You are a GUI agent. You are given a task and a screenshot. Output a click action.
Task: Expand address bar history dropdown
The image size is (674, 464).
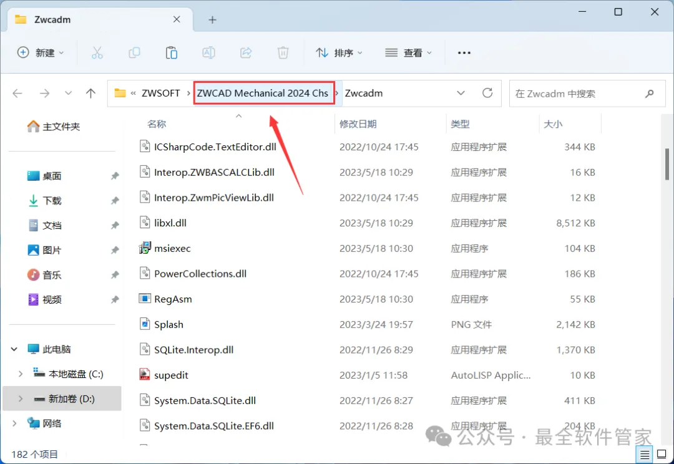point(461,93)
